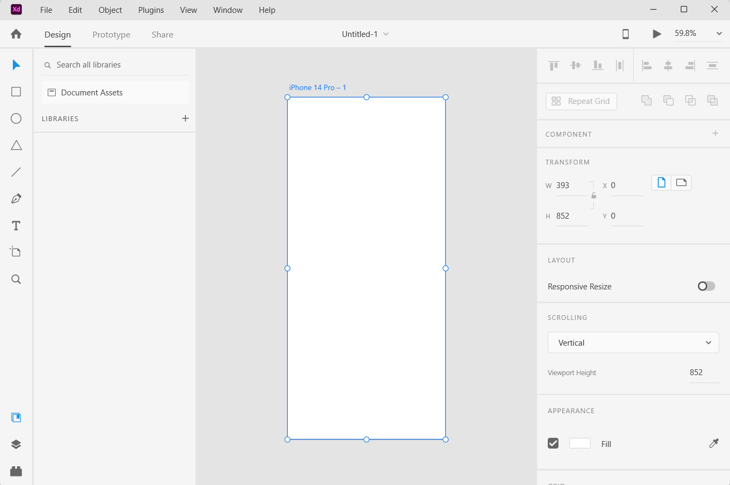Select the Pen tool
The width and height of the screenshot is (730, 485).
click(x=16, y=198)
